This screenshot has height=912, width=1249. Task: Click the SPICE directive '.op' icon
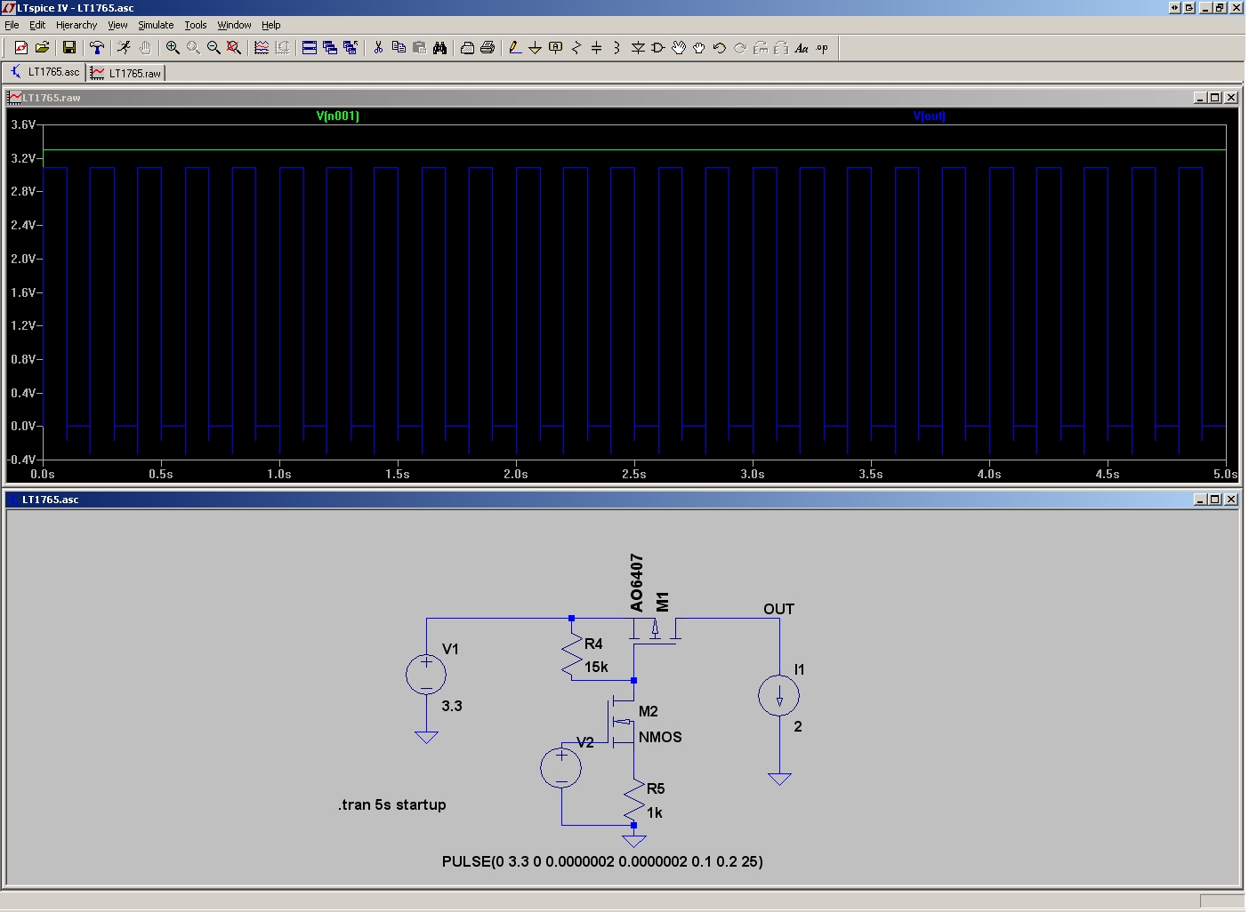822,48
